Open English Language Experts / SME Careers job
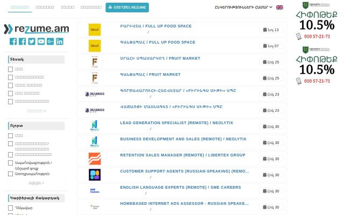344x215 pixels. 181,188
